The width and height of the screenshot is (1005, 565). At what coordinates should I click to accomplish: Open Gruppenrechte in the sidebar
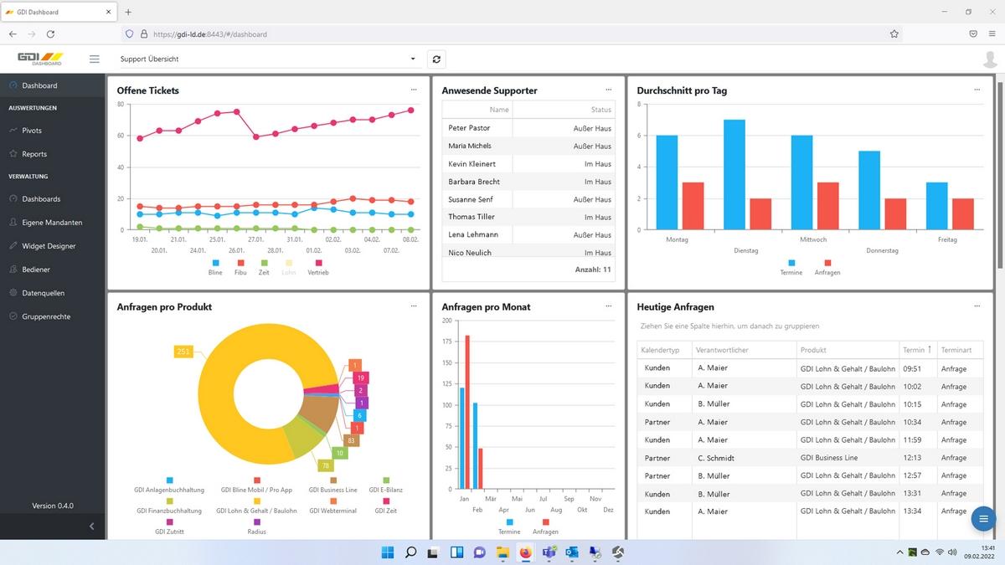(x=46, y=316)
